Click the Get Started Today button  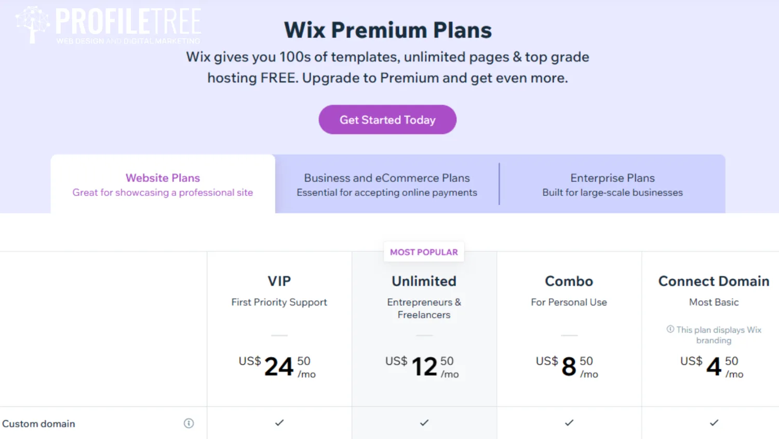[387, 120]
